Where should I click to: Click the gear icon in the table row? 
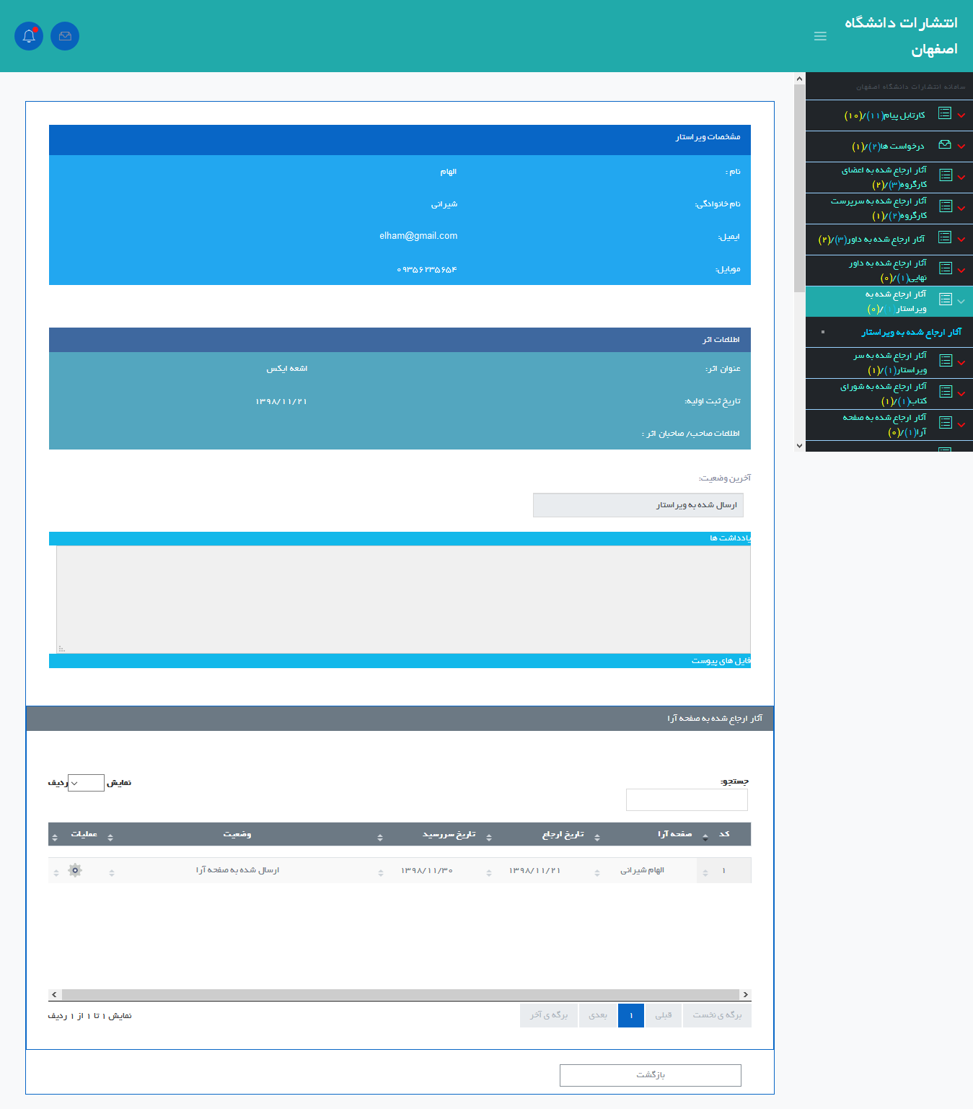pos(75,870)
